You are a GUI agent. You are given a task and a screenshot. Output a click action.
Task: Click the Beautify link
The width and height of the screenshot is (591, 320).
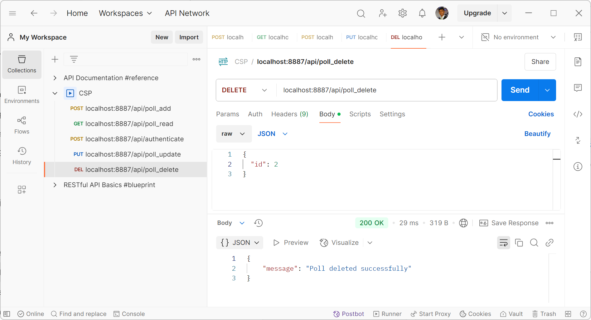coord(537,134)
